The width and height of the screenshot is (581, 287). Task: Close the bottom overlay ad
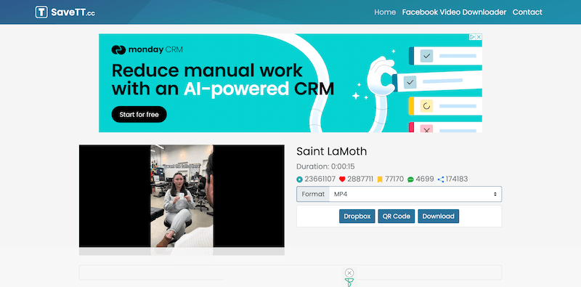pyautogui.click(x=349, y=273)
